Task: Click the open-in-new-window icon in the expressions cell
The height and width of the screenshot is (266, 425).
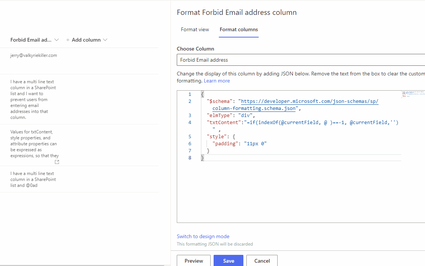Action: [x=57, y=162]
